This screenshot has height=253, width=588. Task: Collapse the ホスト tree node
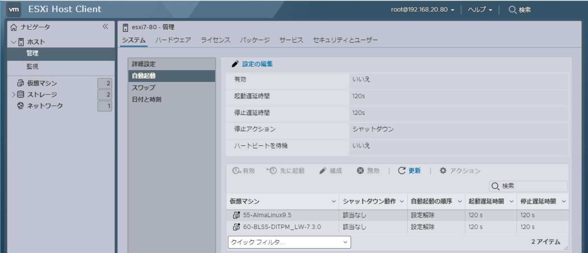[14, 42]
